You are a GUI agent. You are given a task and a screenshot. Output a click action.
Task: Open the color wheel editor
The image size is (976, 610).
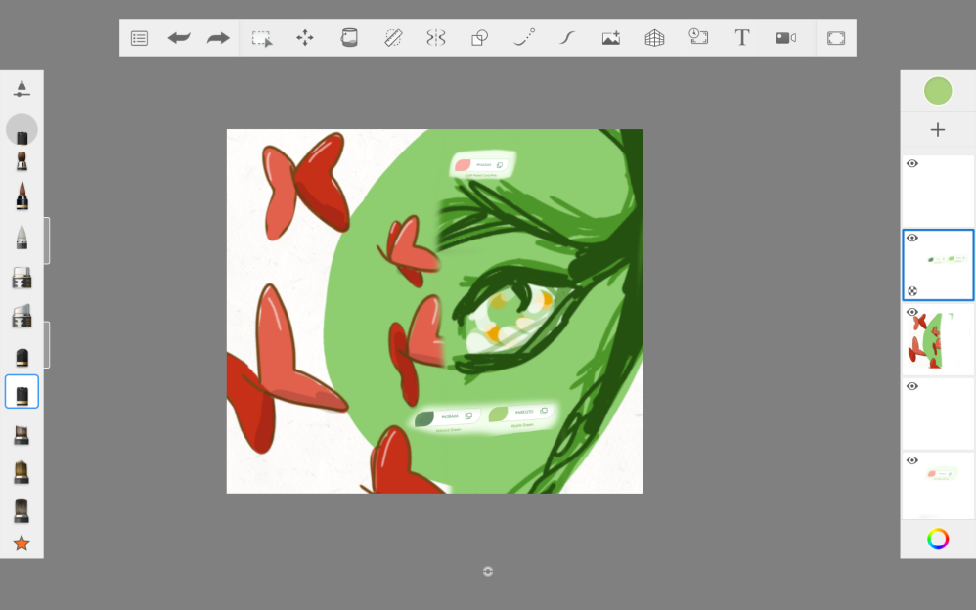pos(938,539)
